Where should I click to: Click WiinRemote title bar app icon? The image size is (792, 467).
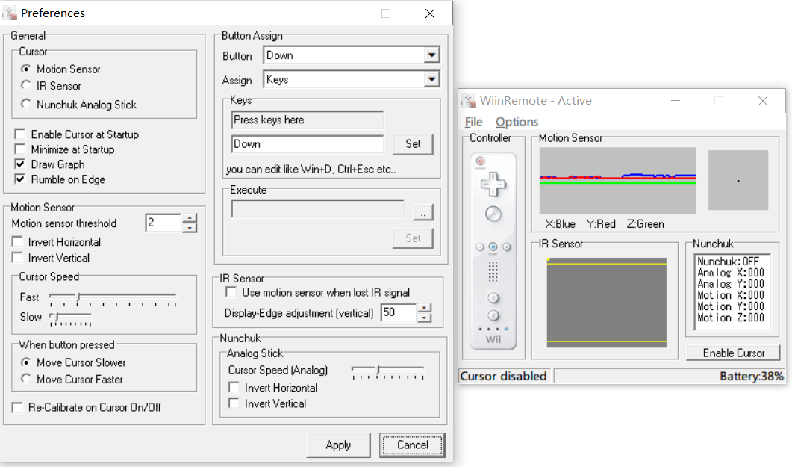pyautogui.click(x=470, y=100)
